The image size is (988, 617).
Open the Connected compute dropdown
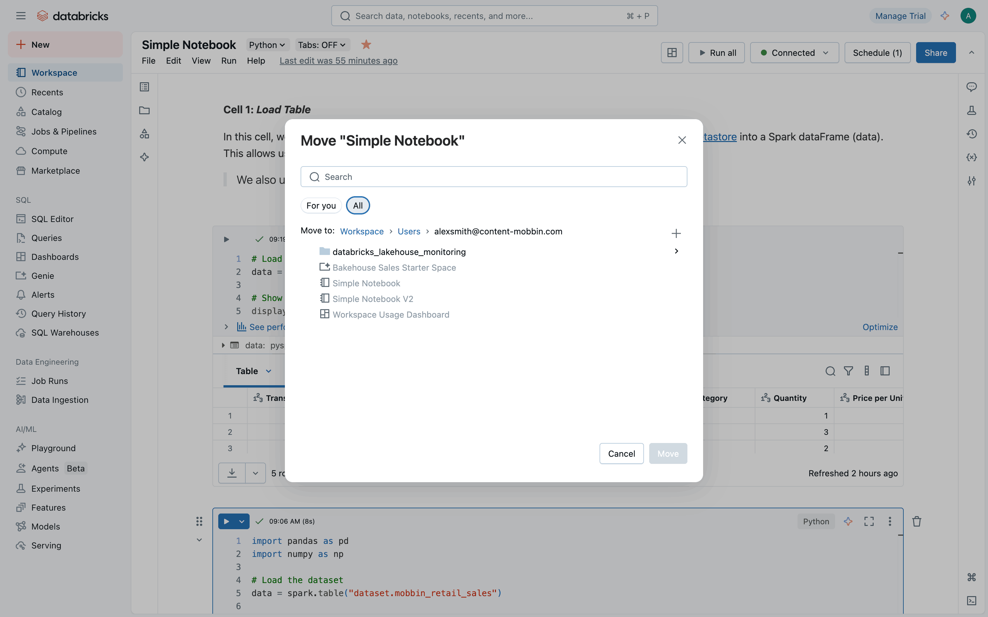click(x=794, y=53)
